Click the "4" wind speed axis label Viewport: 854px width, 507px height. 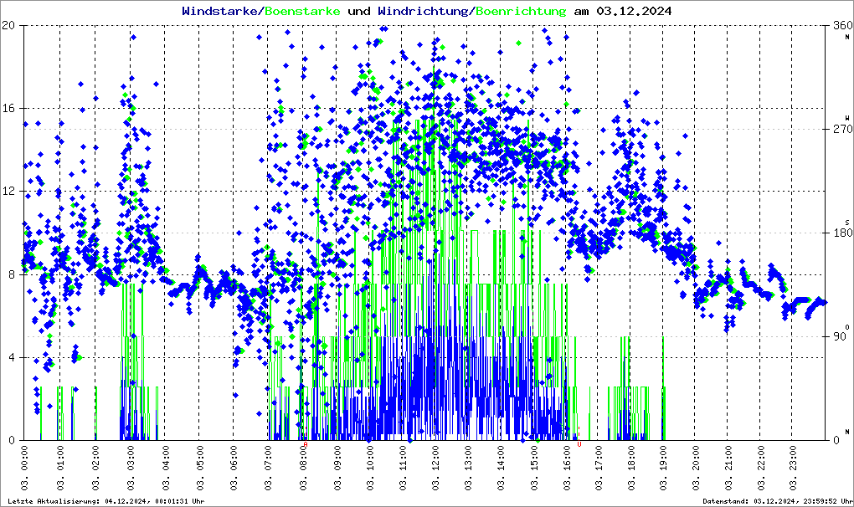[x=12, y=358]
